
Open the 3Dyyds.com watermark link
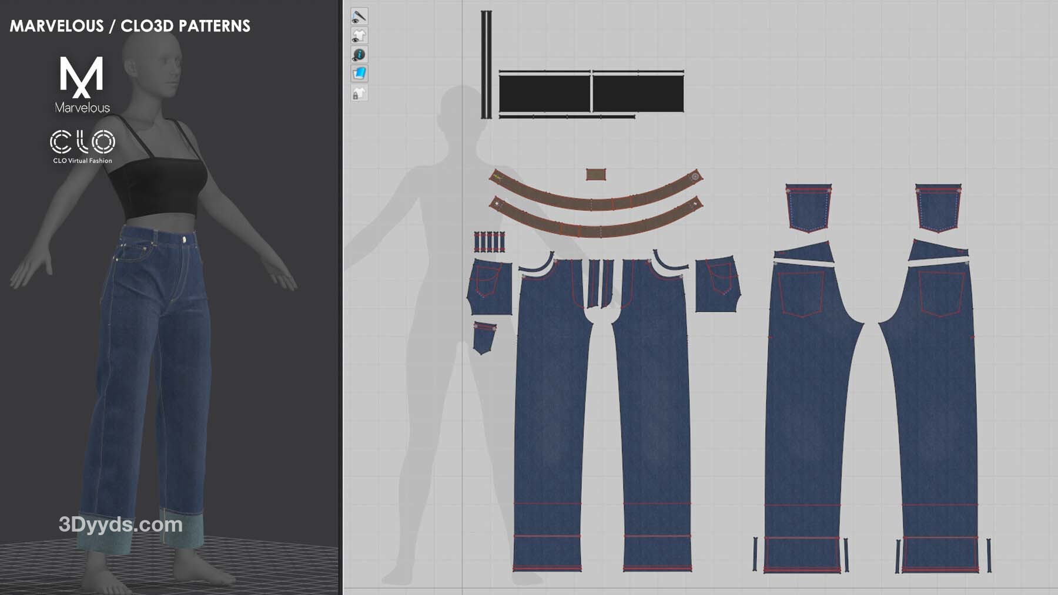click(120, 525)
